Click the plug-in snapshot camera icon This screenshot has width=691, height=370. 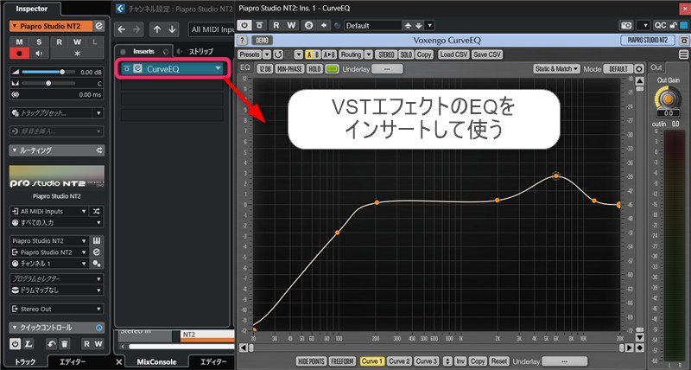pos(625,26)
